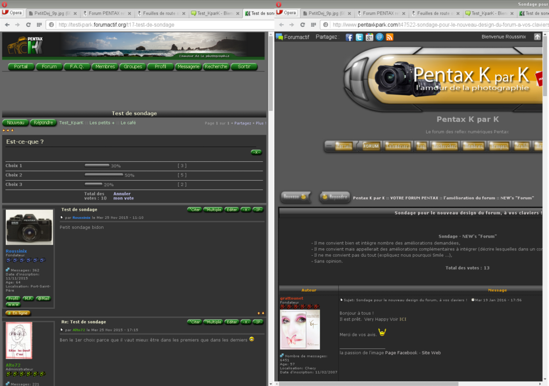Click the green Répondre button
This screenshot has width=549, height=386.
pyautogui.click(x=43, y=123)
